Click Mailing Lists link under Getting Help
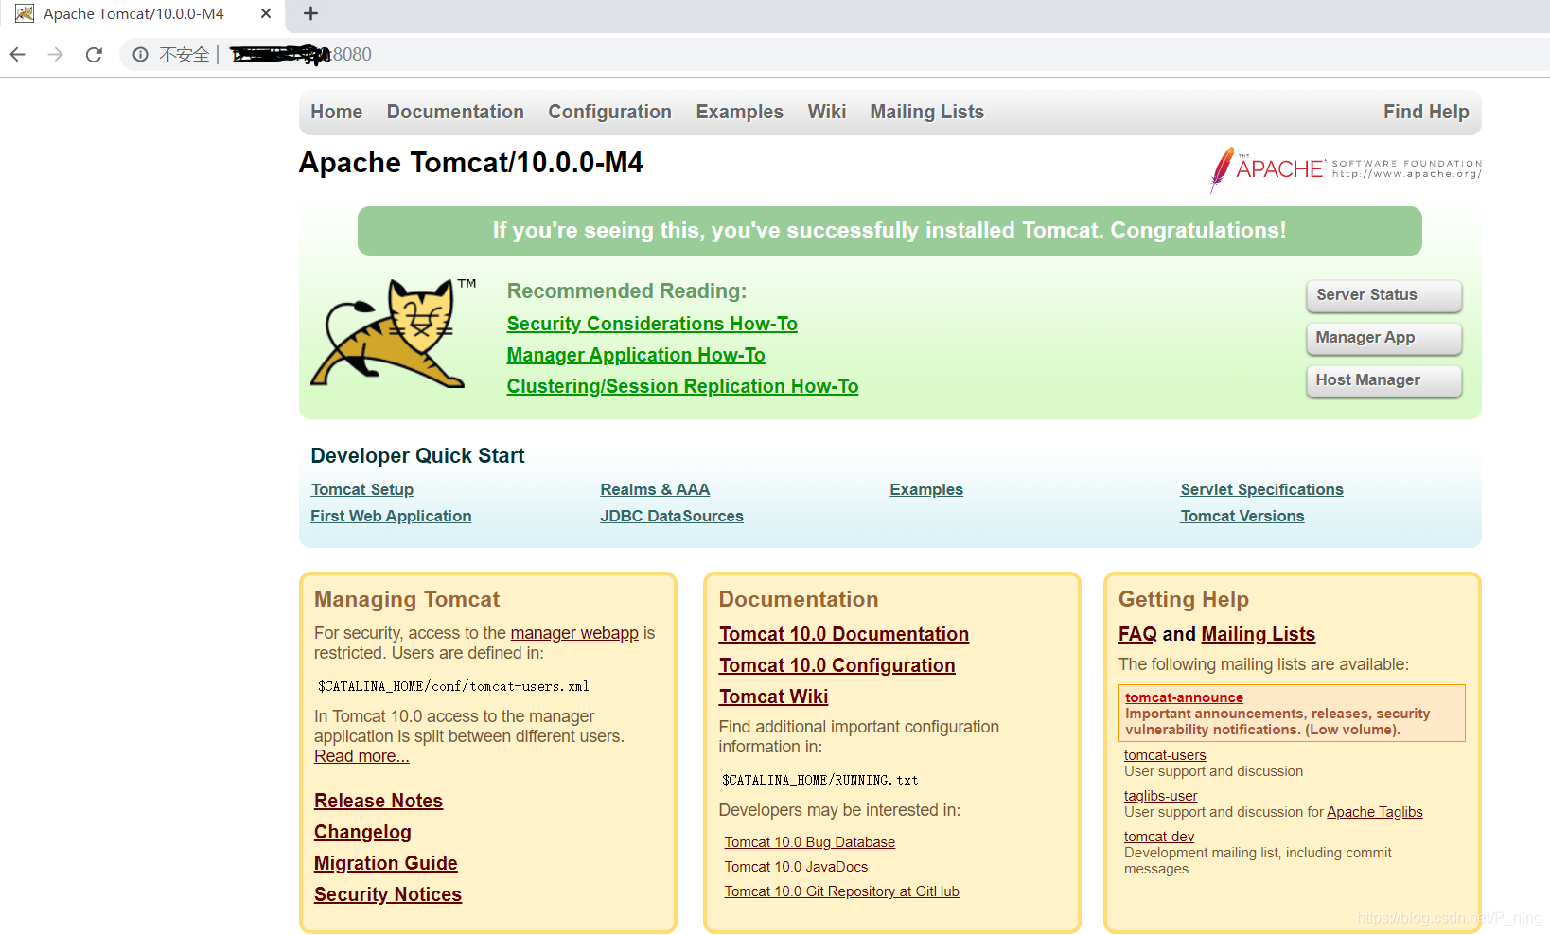This screenshot has width=1550, height=935. 1259,634
